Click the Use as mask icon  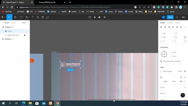(100, 17)
